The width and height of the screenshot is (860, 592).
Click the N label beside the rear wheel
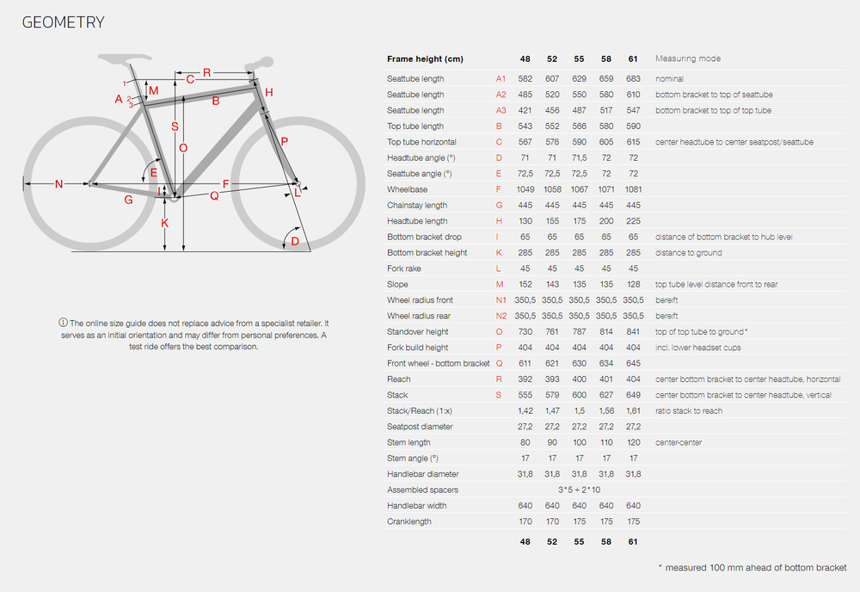point(58,183)
